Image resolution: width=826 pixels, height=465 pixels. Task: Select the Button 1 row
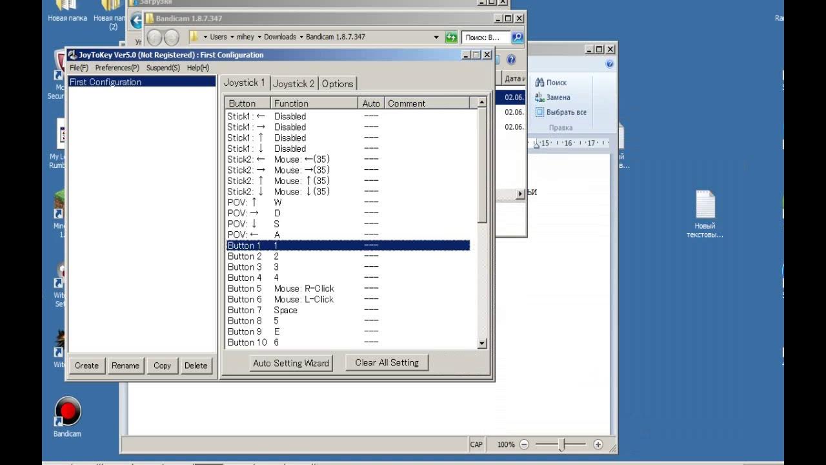coord(348,245)
